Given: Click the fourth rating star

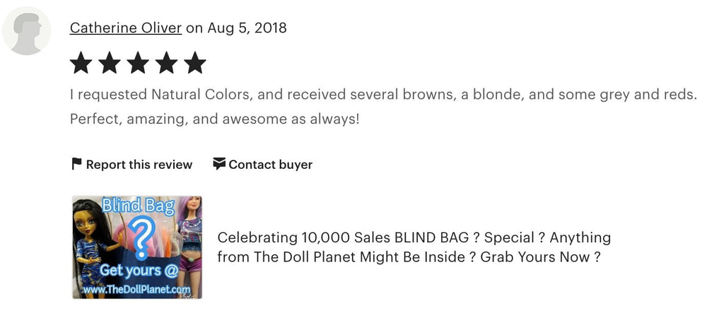Looking at the screenshot, I should [x=167, y=64].
